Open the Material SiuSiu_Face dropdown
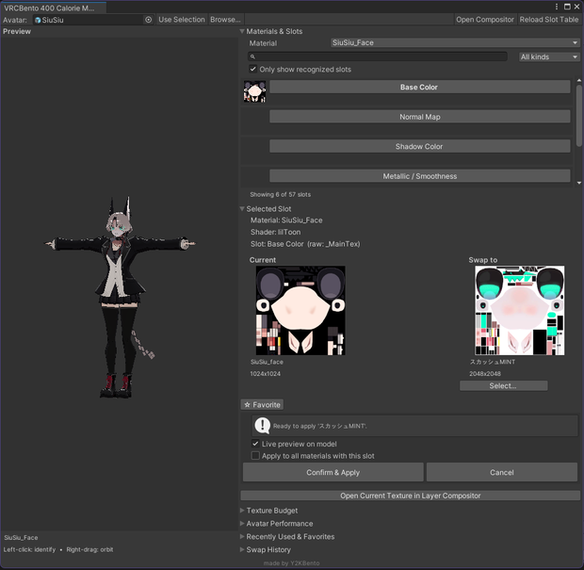The width and height of the screenshot is (584, 570). [455, 42]
